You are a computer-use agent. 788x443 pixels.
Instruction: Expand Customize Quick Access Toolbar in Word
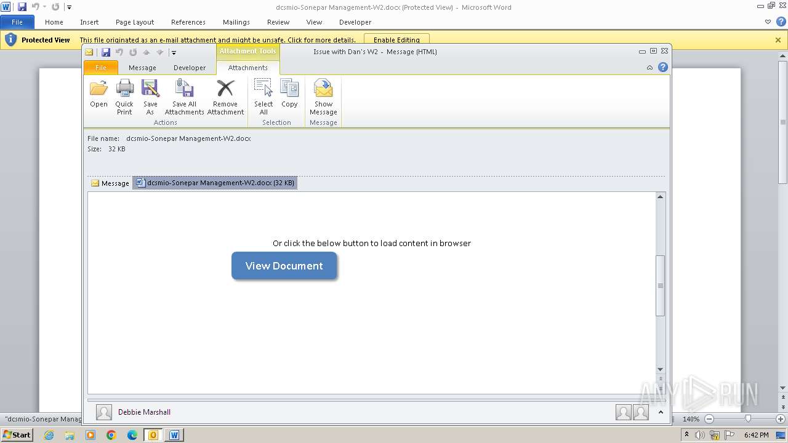click(x=69, y=7)
